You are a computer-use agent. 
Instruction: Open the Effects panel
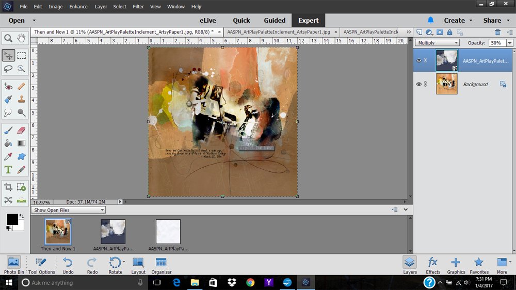click(x=433, y=265)
